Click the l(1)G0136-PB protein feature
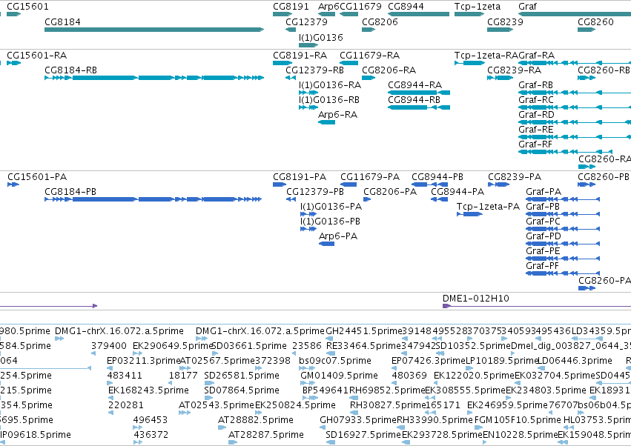Viewport: 631px width, 446px height. tap(308, 229)
